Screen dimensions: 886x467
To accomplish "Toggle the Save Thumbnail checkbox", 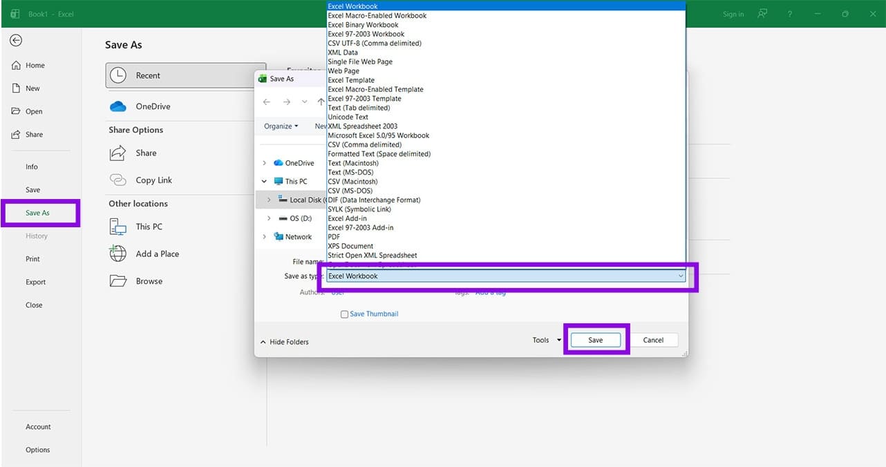I will pyautogui.click(x=344, y=314).
